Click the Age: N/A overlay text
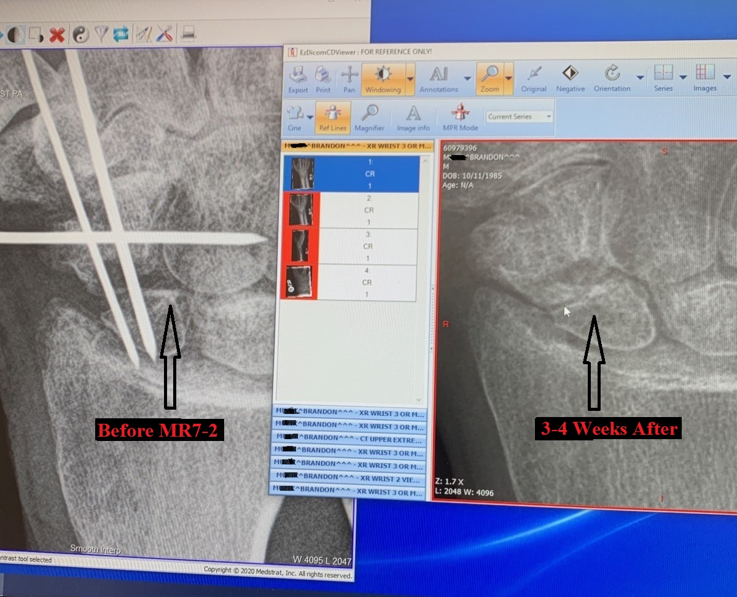737x597 pixels. (458, 185)
